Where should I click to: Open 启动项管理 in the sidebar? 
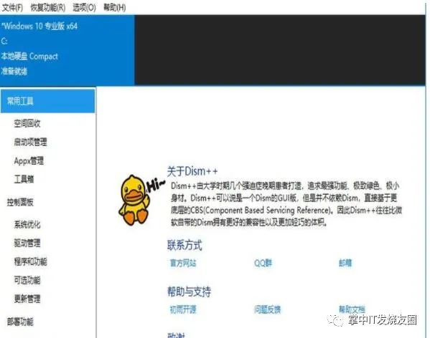pos(30,143)
